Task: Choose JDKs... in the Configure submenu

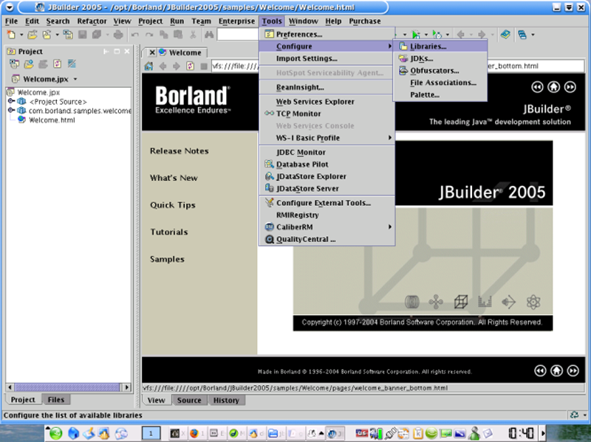Action: [x=421, y=58]
